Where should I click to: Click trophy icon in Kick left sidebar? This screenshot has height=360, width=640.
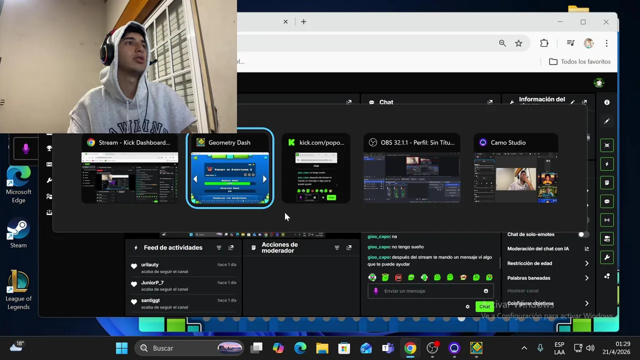[49, 148]
